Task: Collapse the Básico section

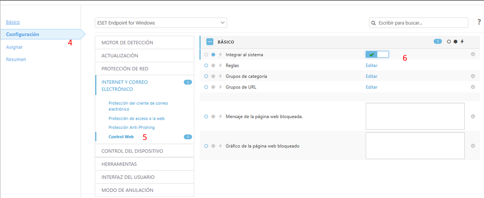Action: coord(210,42)
